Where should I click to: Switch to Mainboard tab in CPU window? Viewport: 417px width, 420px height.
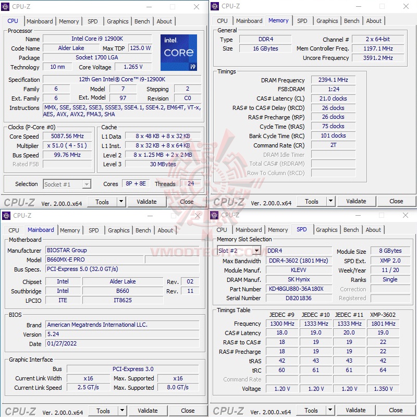(40, 21)
